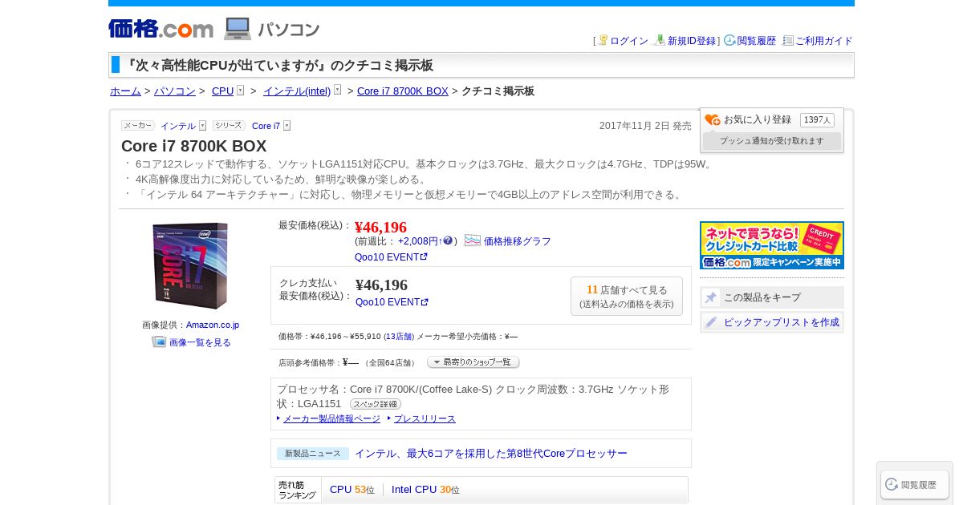Viewport: 963px width, 505px height.
Task: Click the 11 店舗すべて見る button
Action: click(x=627, y=297)
